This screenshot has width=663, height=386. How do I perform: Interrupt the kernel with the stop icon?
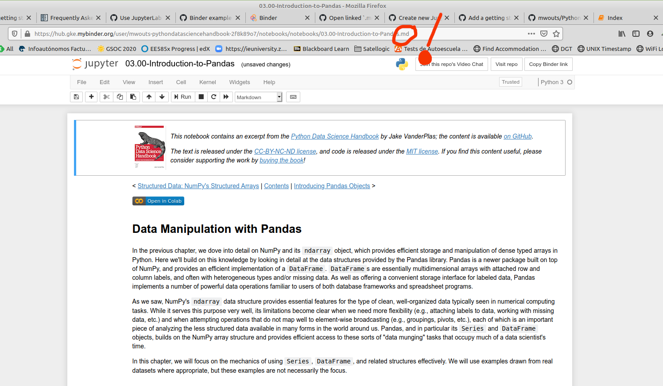click(201, 96)
